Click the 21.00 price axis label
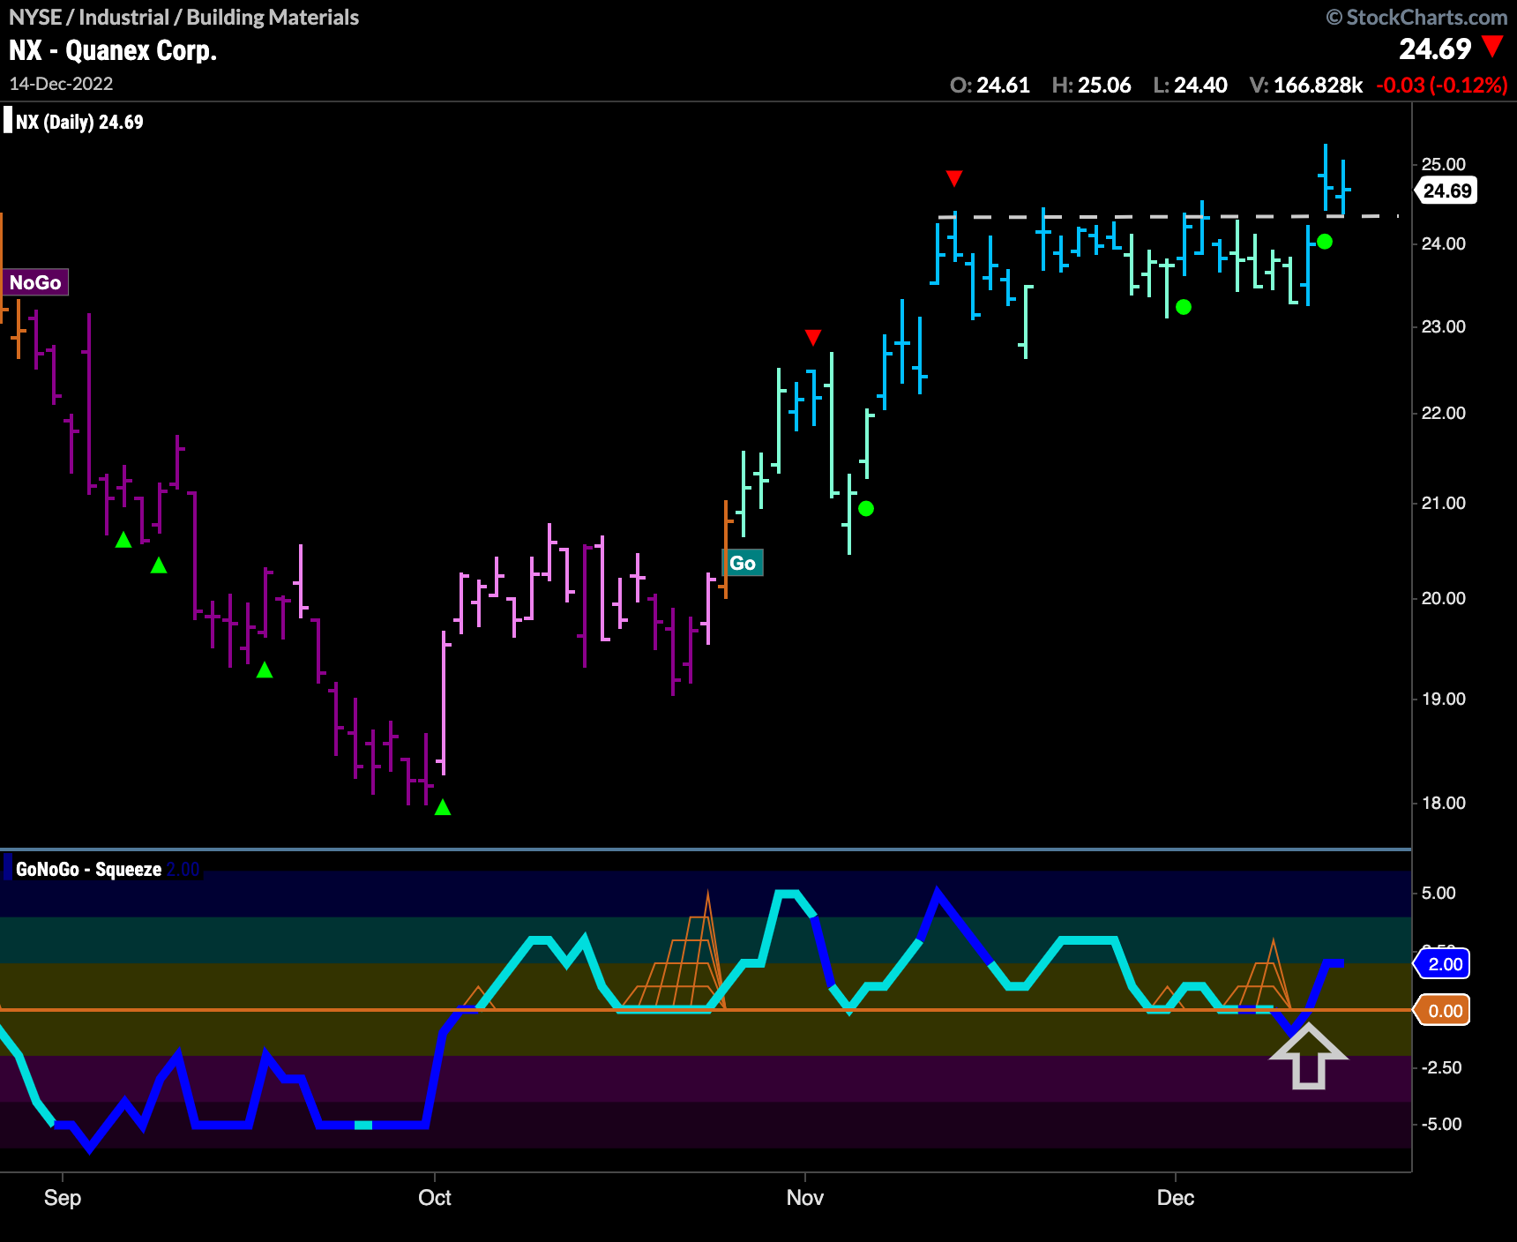Image resolution: width=1517 pixels, height=1242 pixels. (x=1443, y=503)
